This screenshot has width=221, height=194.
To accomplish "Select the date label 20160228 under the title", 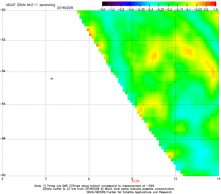I will pos(65,8).
